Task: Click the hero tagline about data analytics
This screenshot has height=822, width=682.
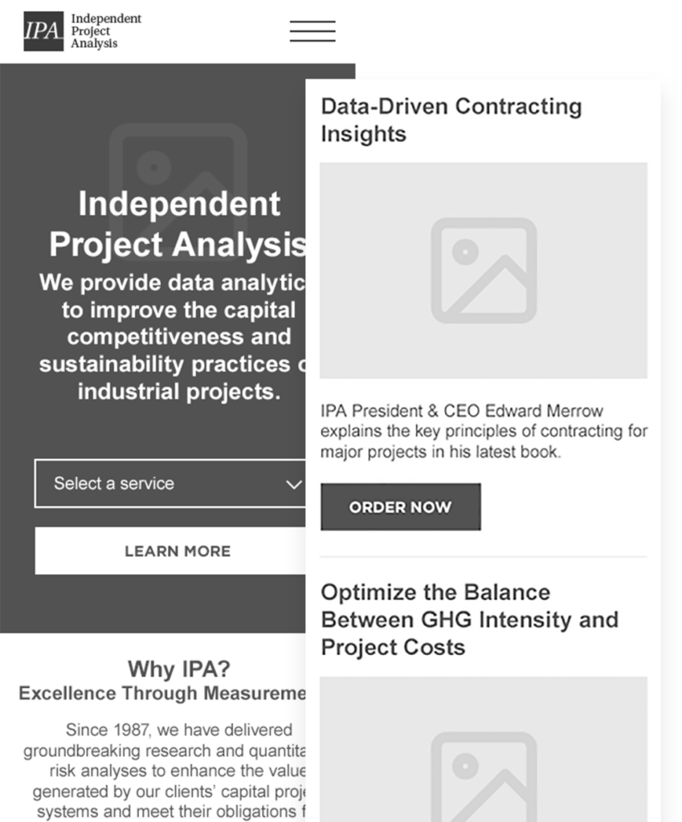Action: [172, 337]
